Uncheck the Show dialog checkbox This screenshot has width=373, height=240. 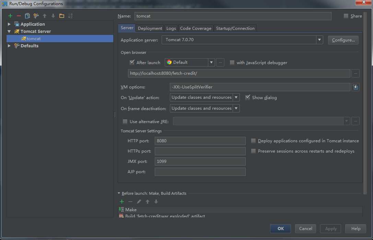coord(248,97)
